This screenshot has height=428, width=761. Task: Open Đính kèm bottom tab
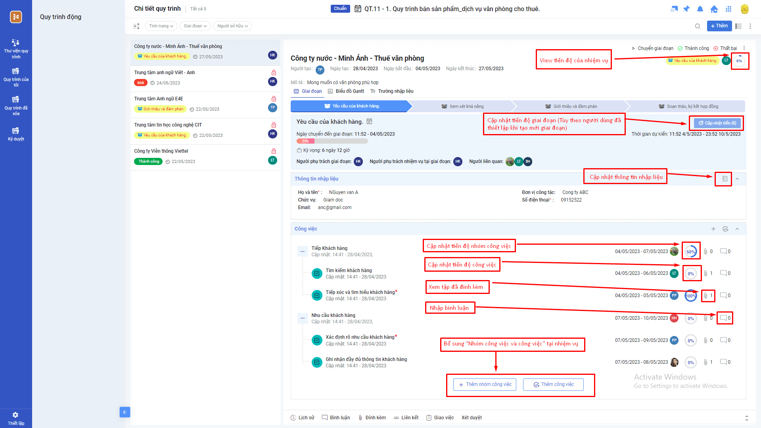tap(372, 418)
